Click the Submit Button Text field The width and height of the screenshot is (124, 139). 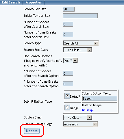[100, 99]
